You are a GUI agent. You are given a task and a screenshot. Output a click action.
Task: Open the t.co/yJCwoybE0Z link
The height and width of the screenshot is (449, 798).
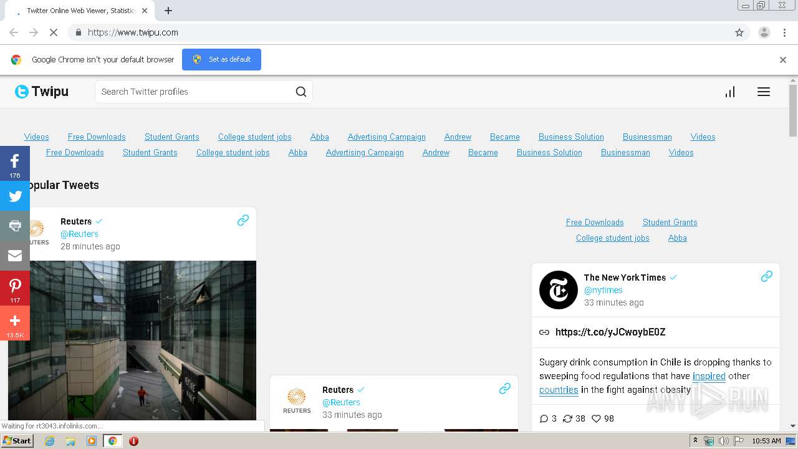pos(610,332)
